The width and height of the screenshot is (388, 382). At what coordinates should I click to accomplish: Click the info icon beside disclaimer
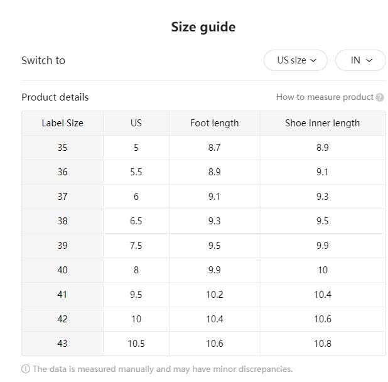tap(26, 369)
